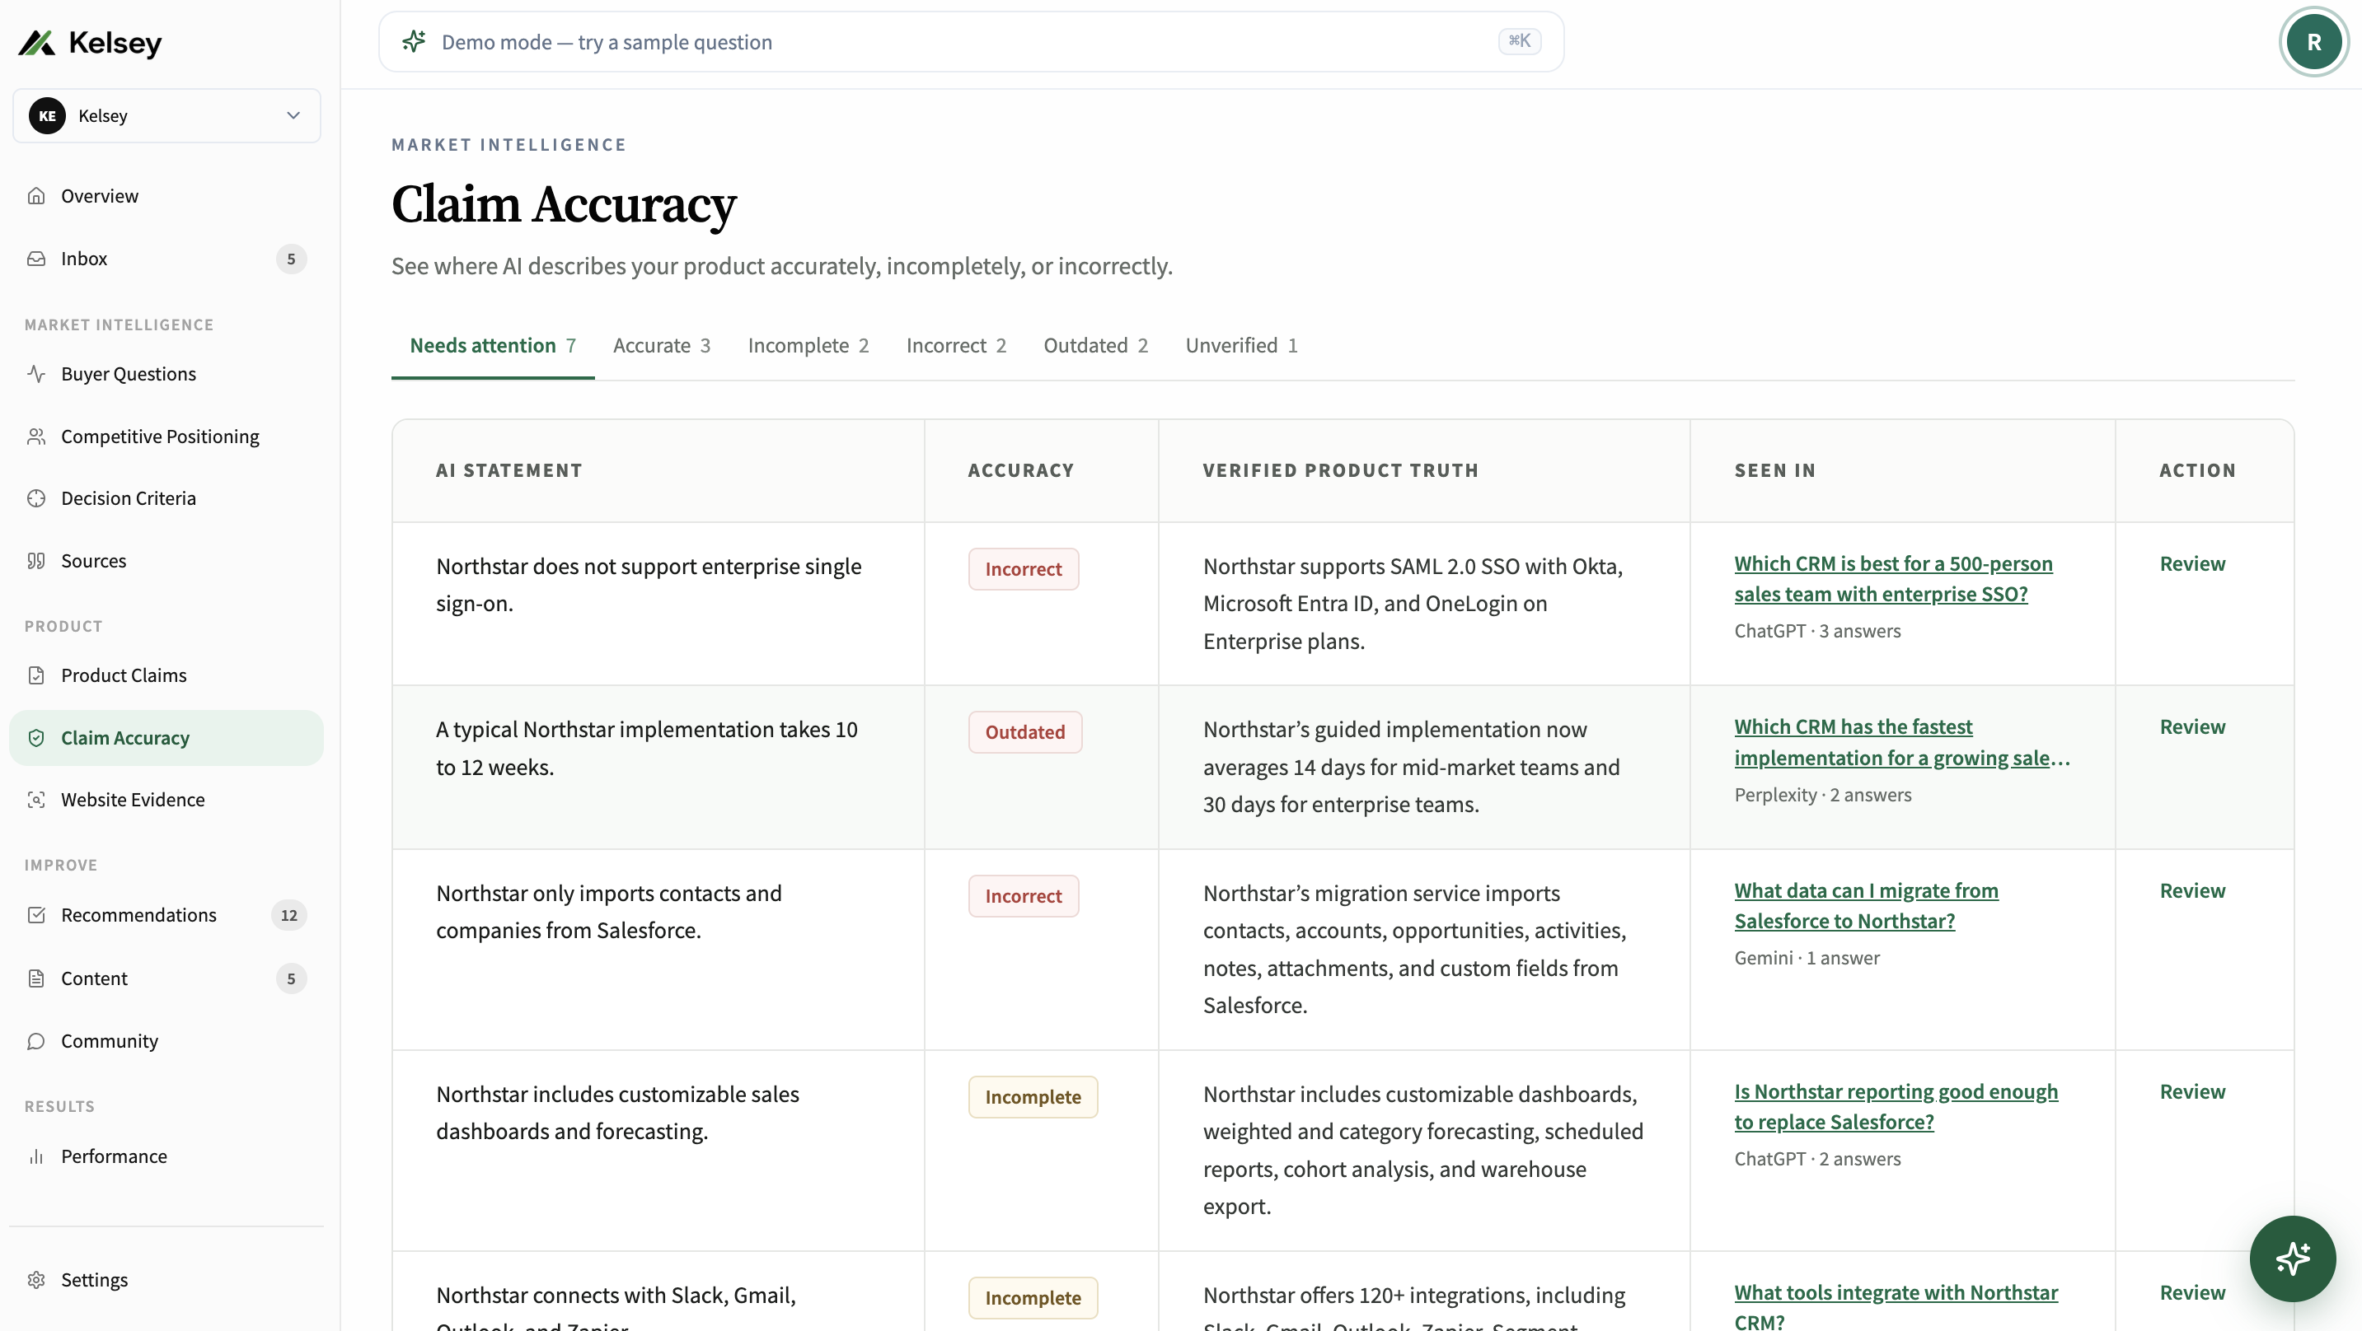Click the KE workspace avatar badge
This screenshot has height=1331, width=2362.
(47, 115)
